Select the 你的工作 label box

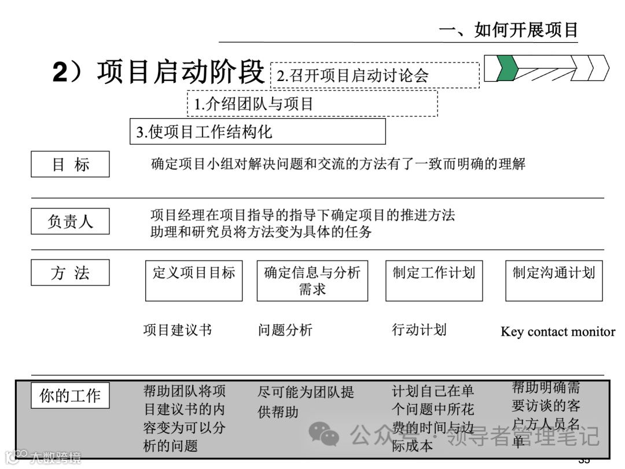coord(70,395)
